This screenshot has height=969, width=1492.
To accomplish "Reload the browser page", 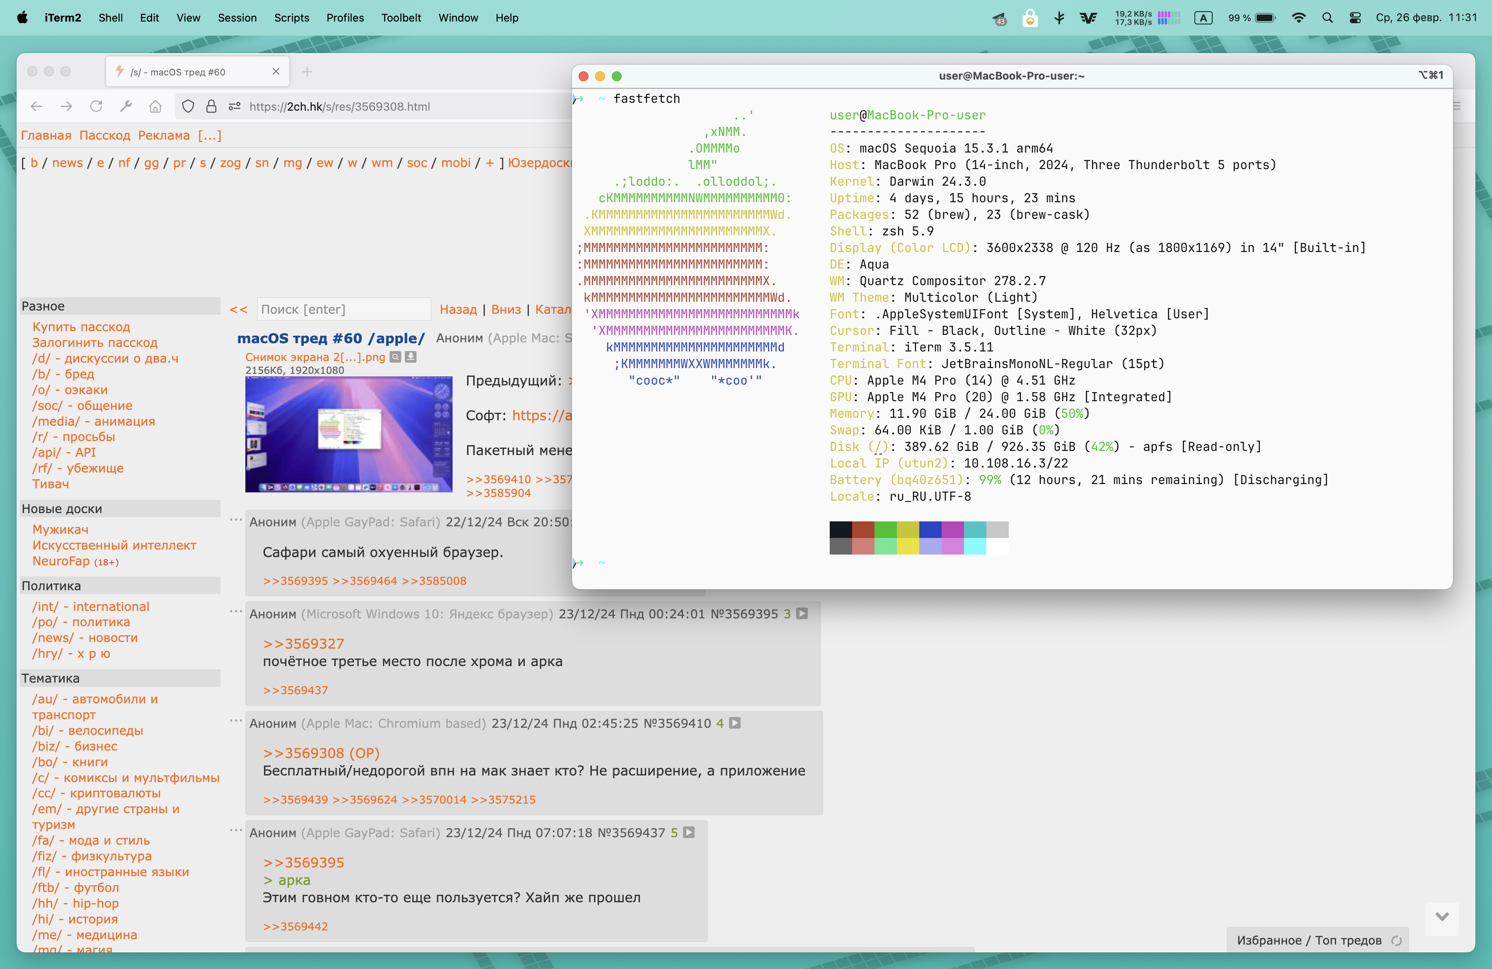I will tap(96, 107).
